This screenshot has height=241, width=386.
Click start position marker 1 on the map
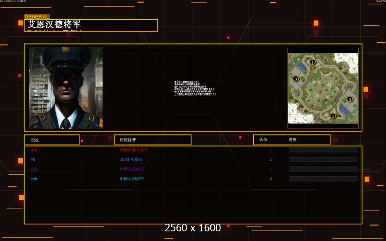tap(312, 62)
